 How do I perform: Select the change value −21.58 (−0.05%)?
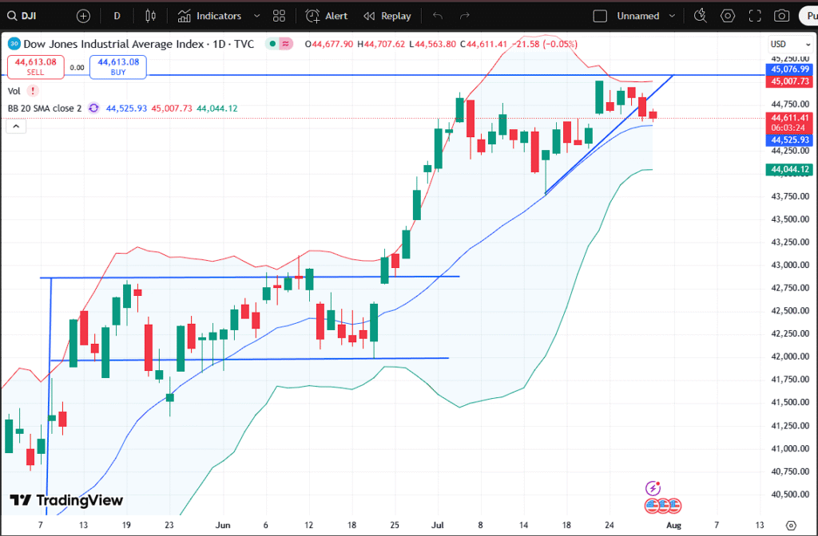tap(545, 45)
